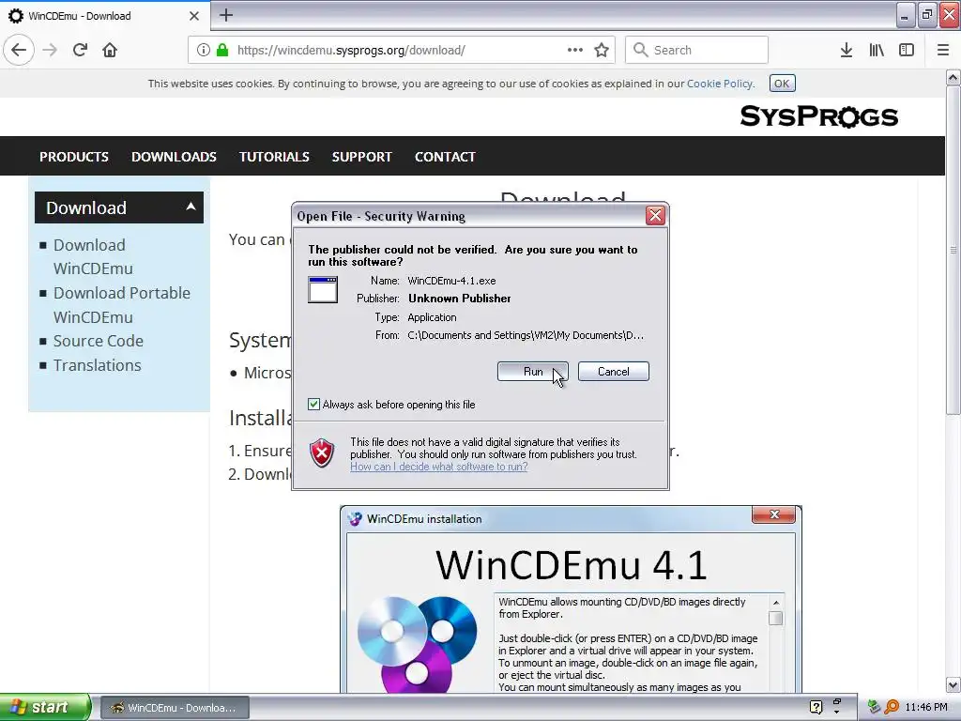Click the application file icon in dialog

pos(323,289)
